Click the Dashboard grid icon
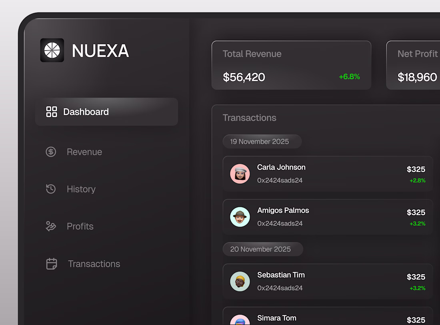Image resolution: width=440 pixels, height=325 pixels. pos(52,112)
